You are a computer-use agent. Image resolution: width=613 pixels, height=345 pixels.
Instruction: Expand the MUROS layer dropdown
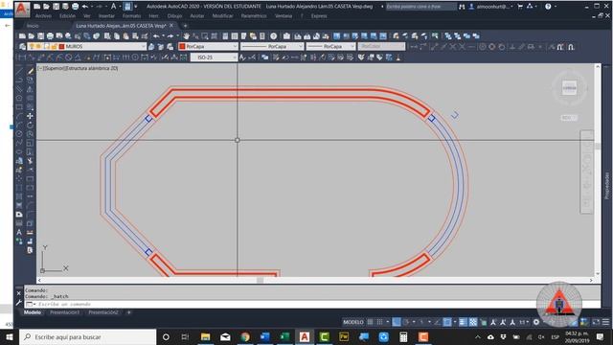click(143, 47)
